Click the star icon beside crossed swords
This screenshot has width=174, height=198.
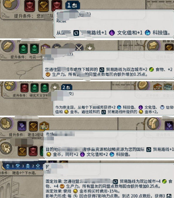click(90, 48)
